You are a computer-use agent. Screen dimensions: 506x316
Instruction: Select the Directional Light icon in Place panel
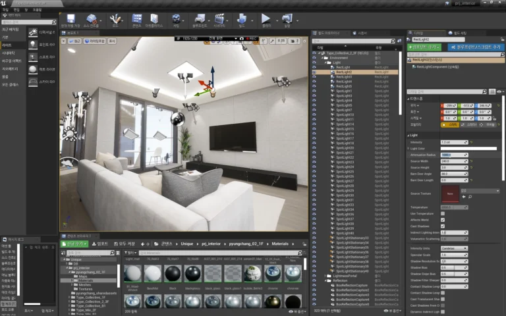33,32
